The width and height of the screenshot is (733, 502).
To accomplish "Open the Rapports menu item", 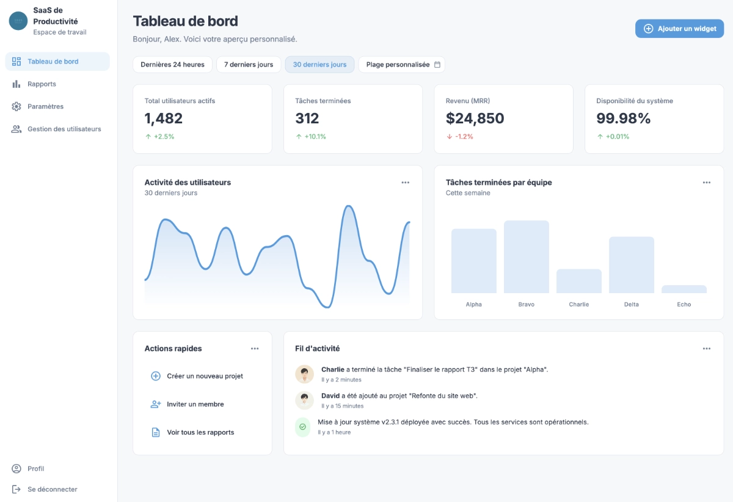I will (x=42, y=84).
